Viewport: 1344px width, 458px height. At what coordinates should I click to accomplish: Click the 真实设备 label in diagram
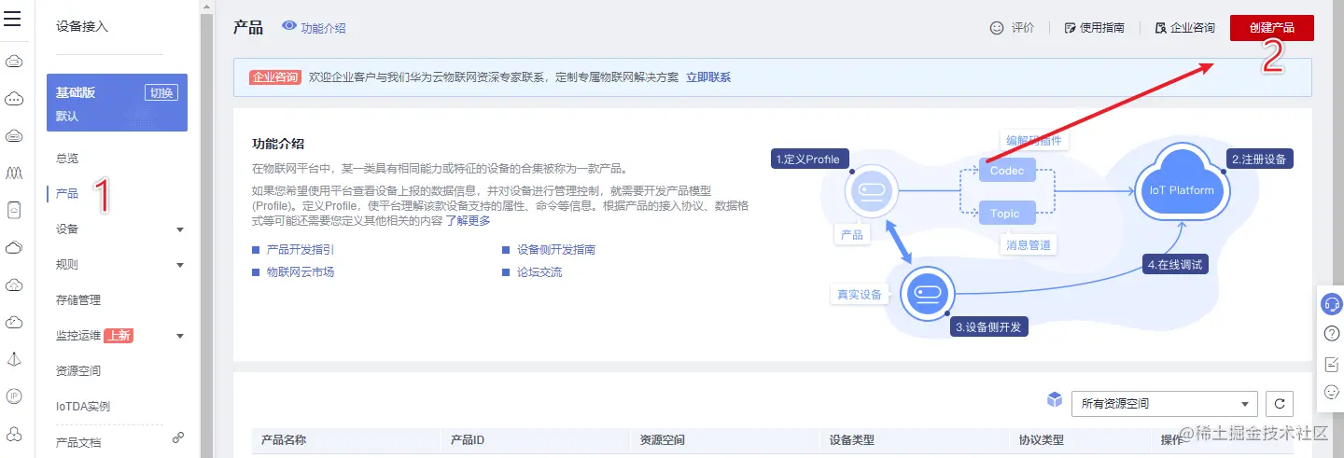pyautogui.click(x=859, y=295)
